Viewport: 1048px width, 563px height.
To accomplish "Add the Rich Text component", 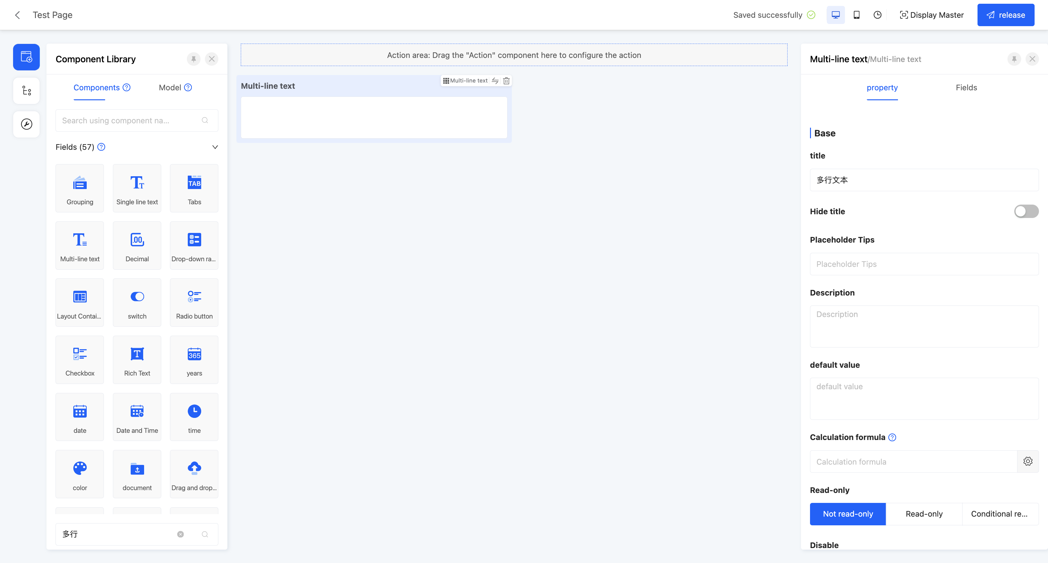I will [137, 359].
